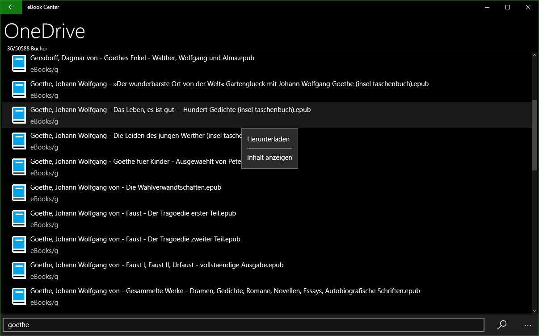Choose Herunterladen from the context menu

point(269,139)
